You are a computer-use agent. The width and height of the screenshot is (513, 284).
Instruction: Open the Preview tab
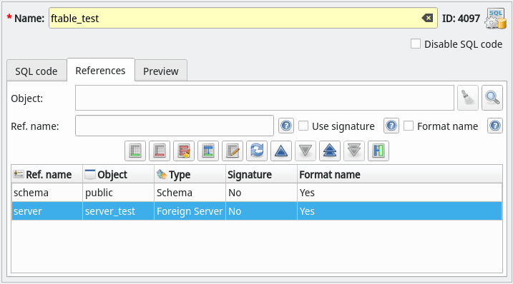point(161,71)
